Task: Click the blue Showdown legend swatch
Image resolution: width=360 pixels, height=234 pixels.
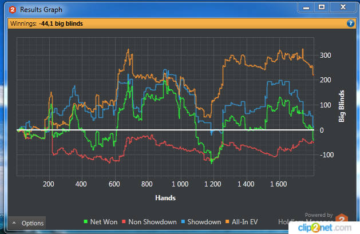Action: 183,221
